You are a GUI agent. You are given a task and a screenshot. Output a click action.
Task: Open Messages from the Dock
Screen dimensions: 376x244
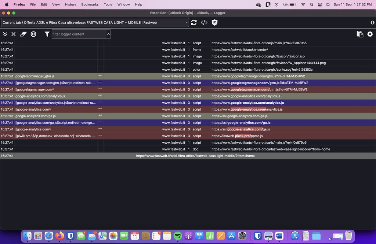(x=81, y=236)
